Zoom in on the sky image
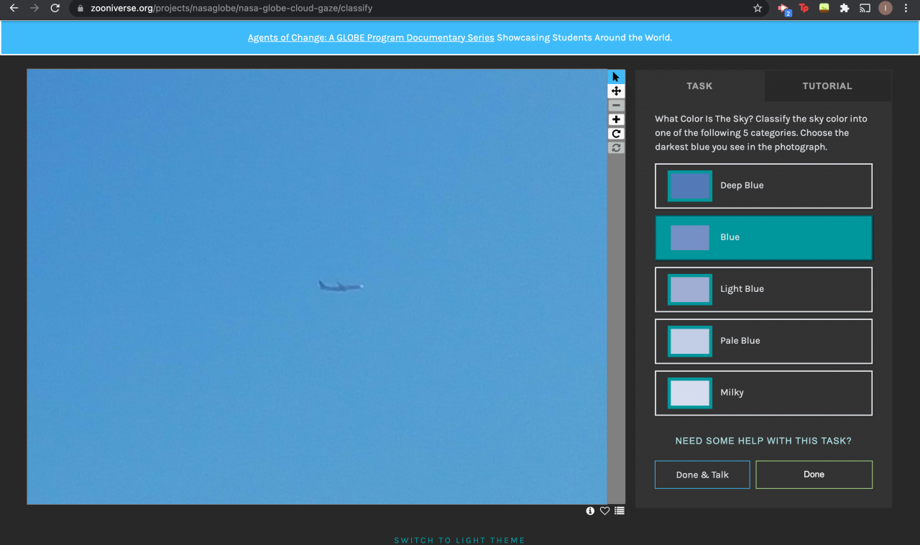Screen dimensions: 920x545 616,119
